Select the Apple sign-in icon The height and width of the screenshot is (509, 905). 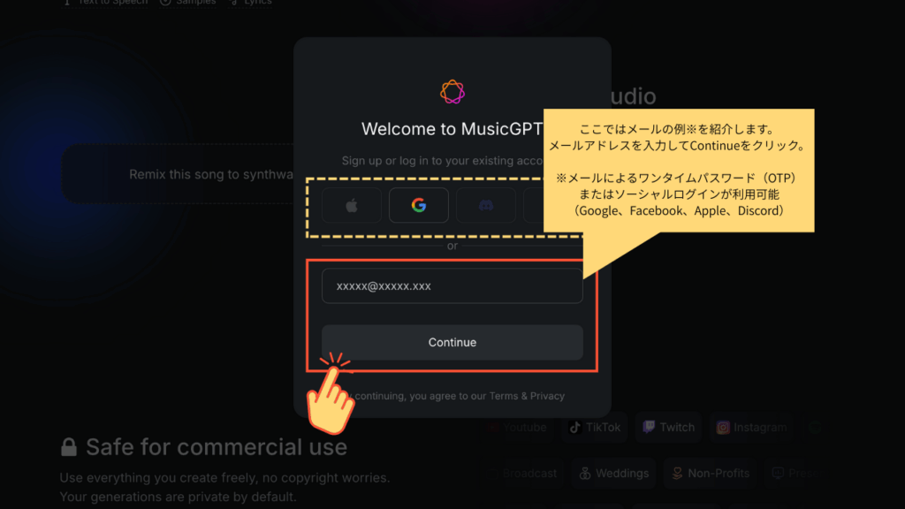(350, 204)
